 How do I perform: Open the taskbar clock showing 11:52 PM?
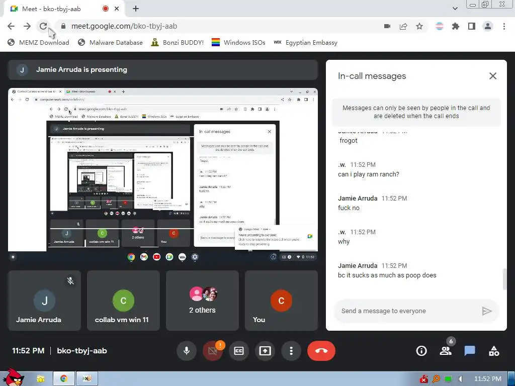coord(488,379)
